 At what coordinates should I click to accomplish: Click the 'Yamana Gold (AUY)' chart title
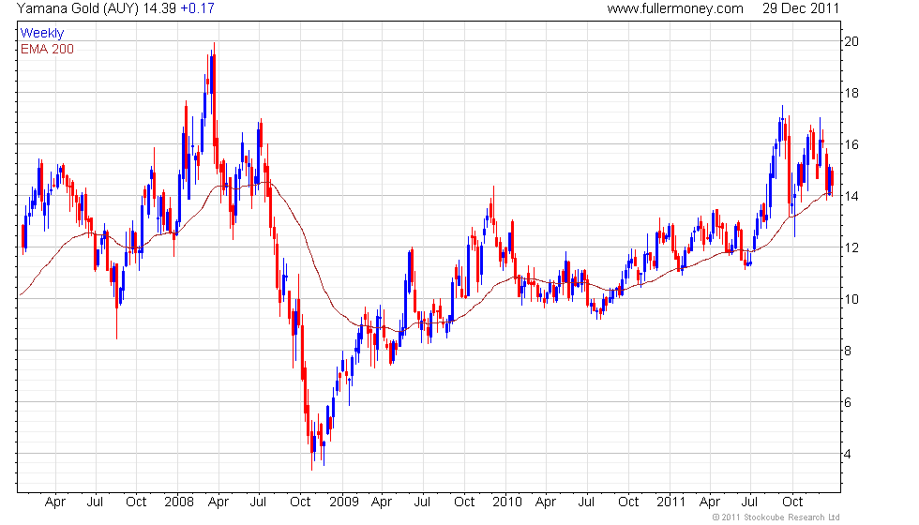click(x=78, y=8)
